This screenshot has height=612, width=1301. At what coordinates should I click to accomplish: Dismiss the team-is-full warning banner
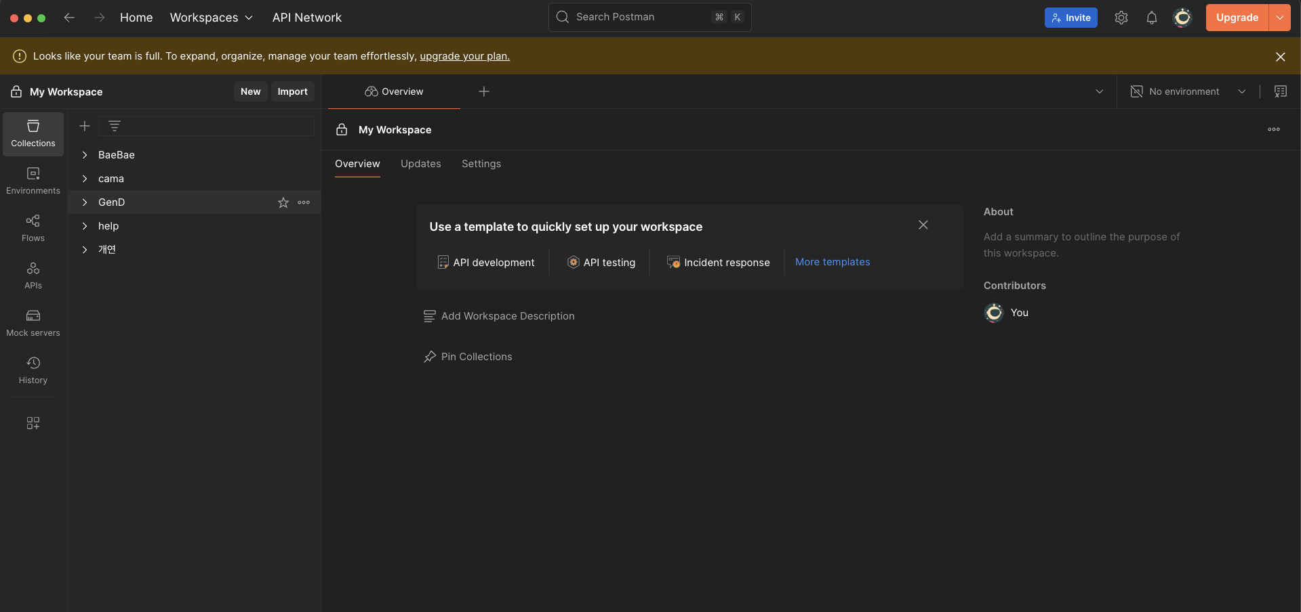click(1281, 57)
